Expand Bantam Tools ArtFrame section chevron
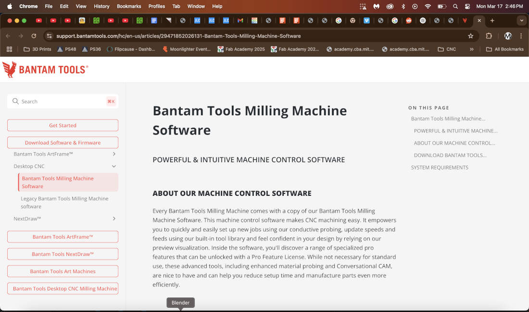The image size is (529, 312). point(114,154)
